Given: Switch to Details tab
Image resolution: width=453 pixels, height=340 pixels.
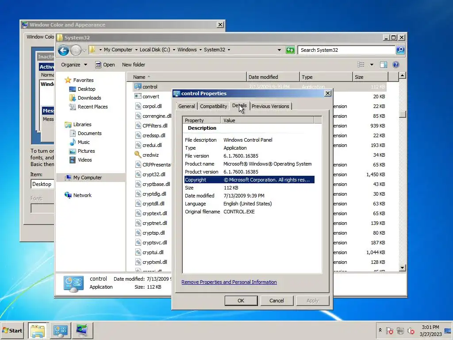Looking at the screenshot, I should coord(239,105).
